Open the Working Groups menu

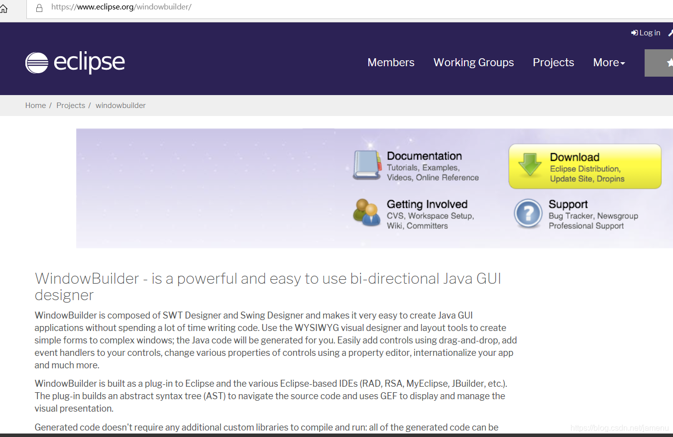473,63
